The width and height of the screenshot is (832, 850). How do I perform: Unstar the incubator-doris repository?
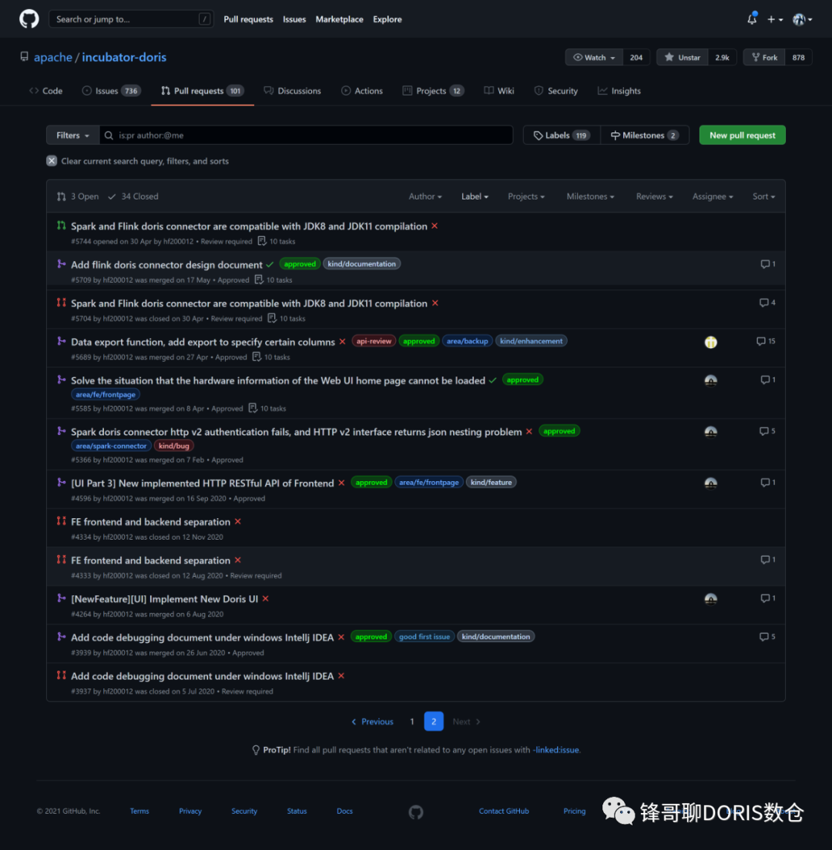point(683,58)
